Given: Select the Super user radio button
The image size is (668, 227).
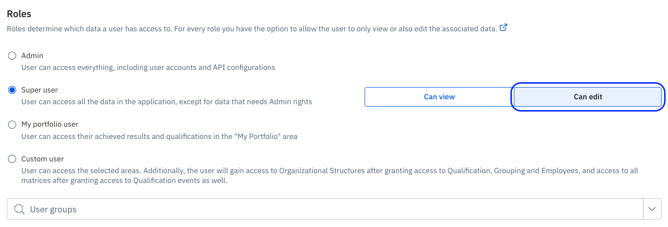Looking at the screenshot, I should click(x=13, y=90).
